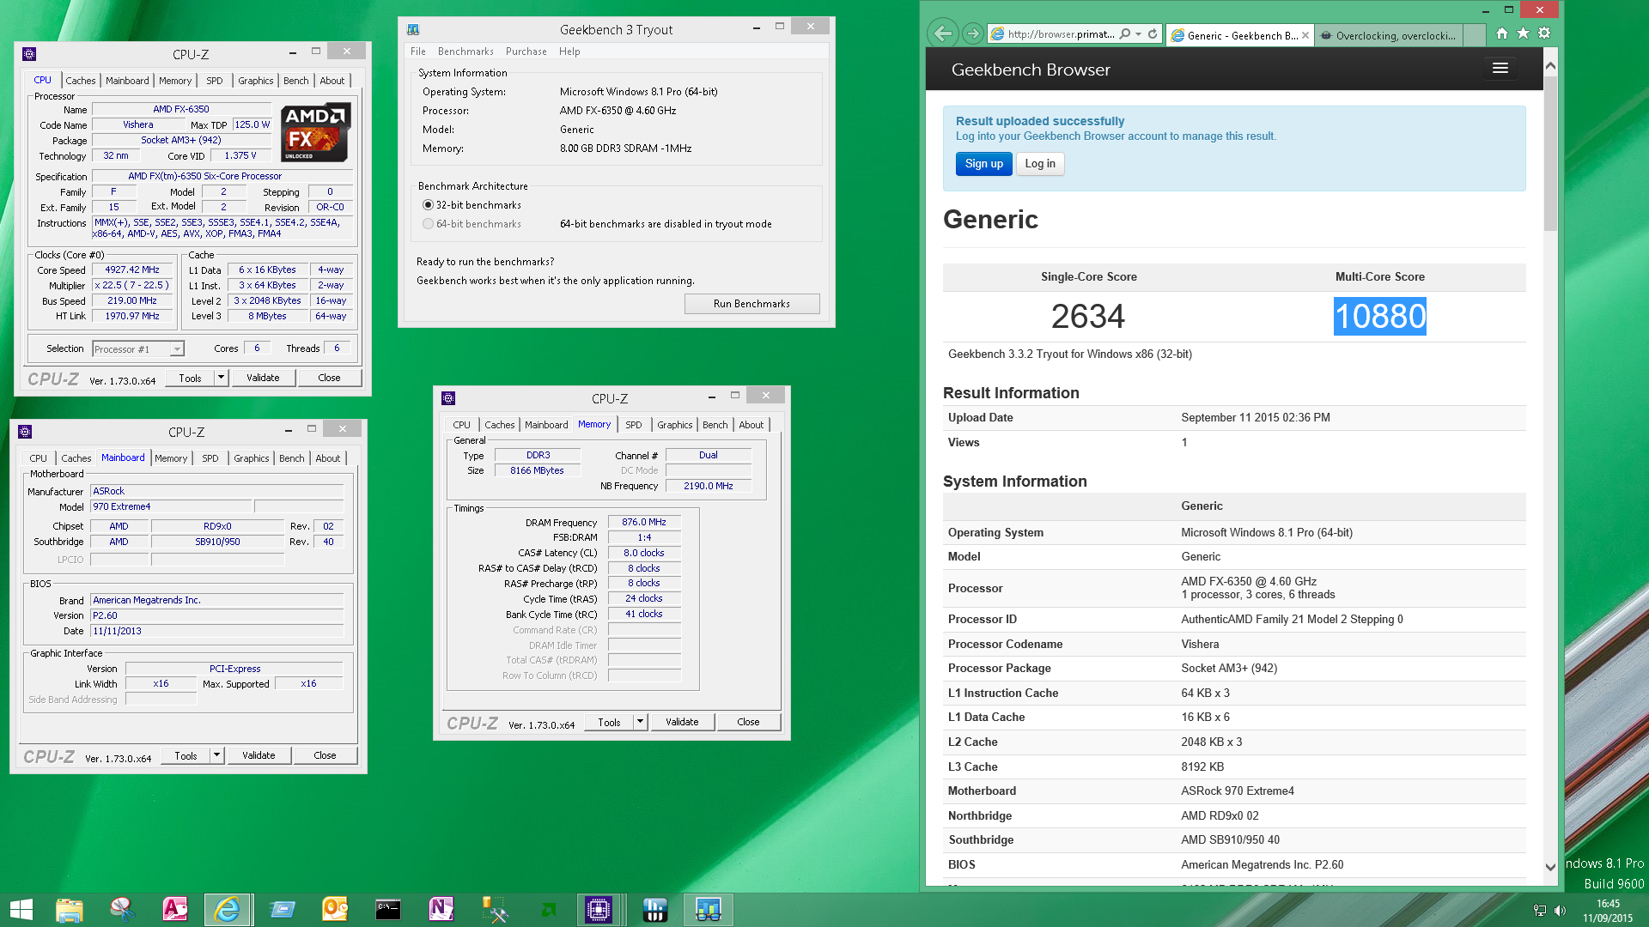Open the browser home page icon
1649x927 pixels.
click(1501, 33)
